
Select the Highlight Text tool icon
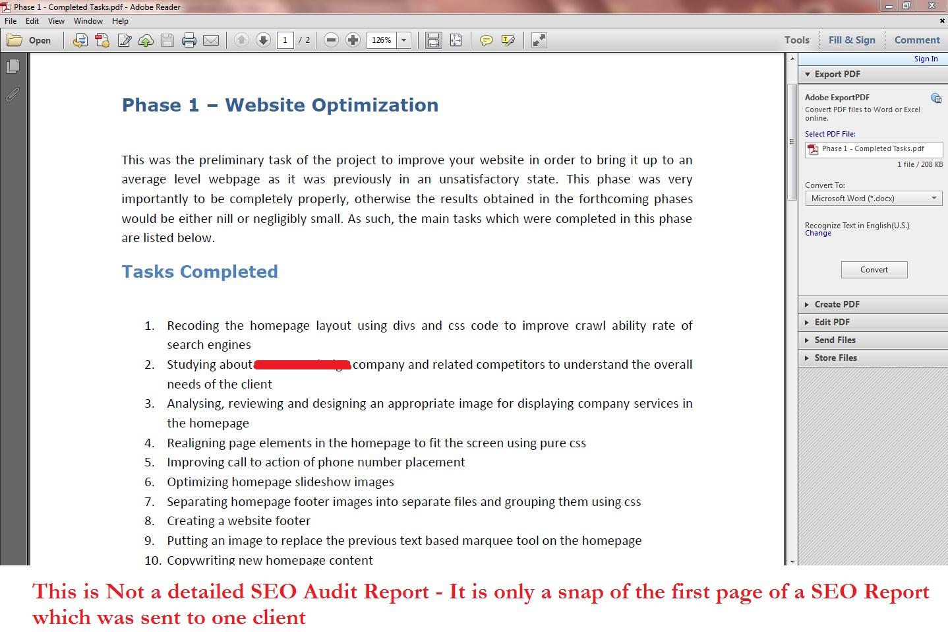507,40
